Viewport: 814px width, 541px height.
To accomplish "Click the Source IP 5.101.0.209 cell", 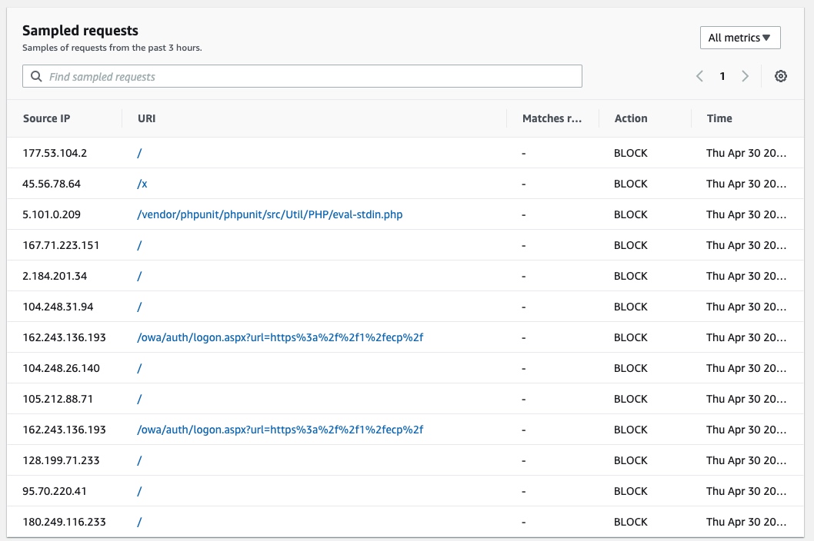I will coord(52,214).
